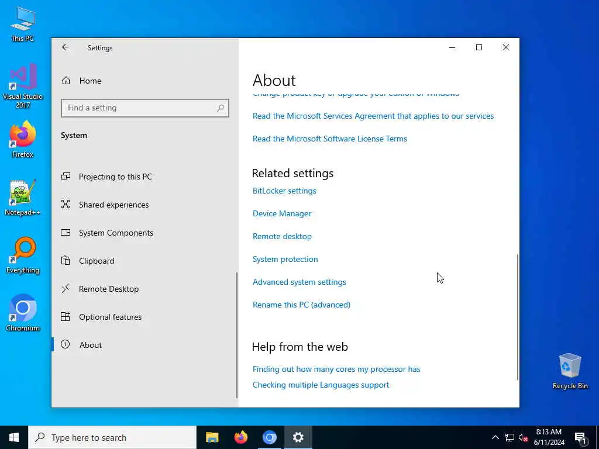The height and width of the screenshot is (449, 599).
Task: Launch Firefox from the taskbar
Action: (240, 437)
